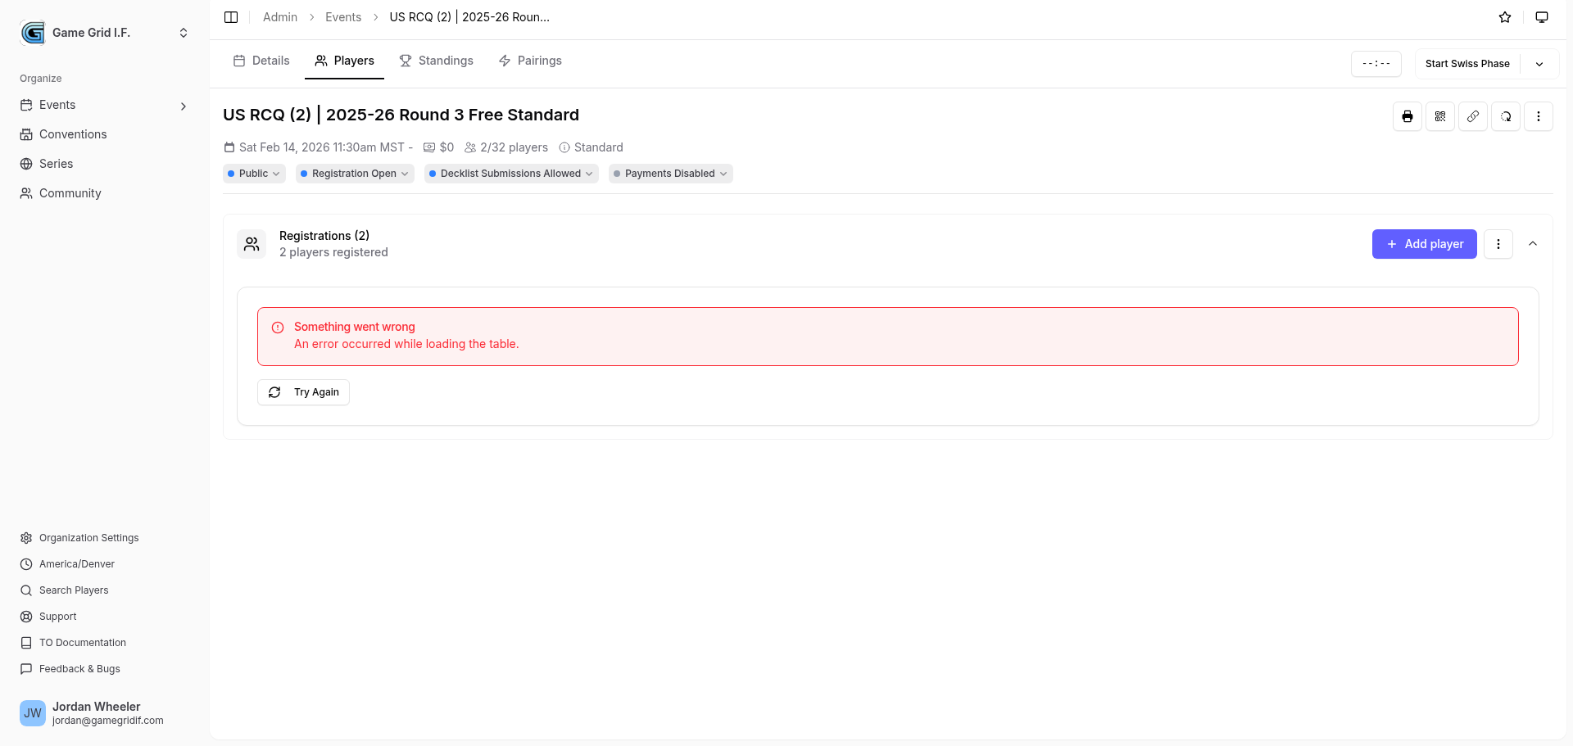Open the QR code icon button
Image resolution: width=1573 pixels, height=746 pixels.
coord(1439,116)
